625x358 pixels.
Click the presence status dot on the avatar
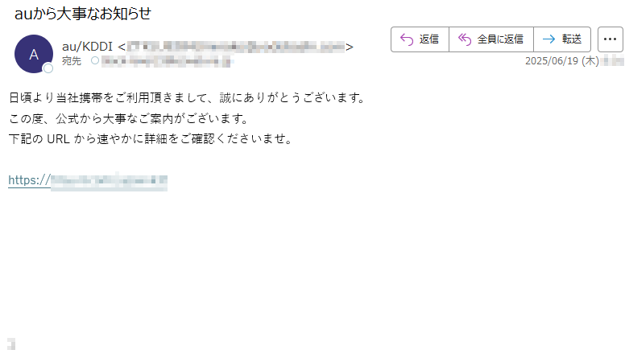pos(48,68)
